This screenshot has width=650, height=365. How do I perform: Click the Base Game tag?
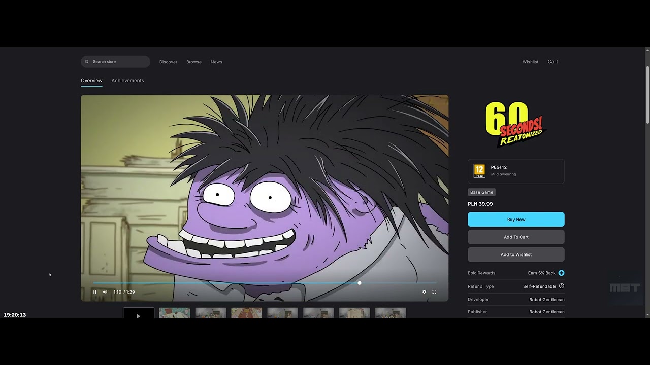[481, 192]
